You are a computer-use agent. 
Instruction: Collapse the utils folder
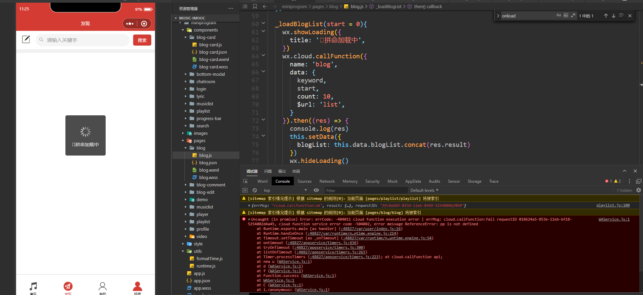tap(198, 251)
